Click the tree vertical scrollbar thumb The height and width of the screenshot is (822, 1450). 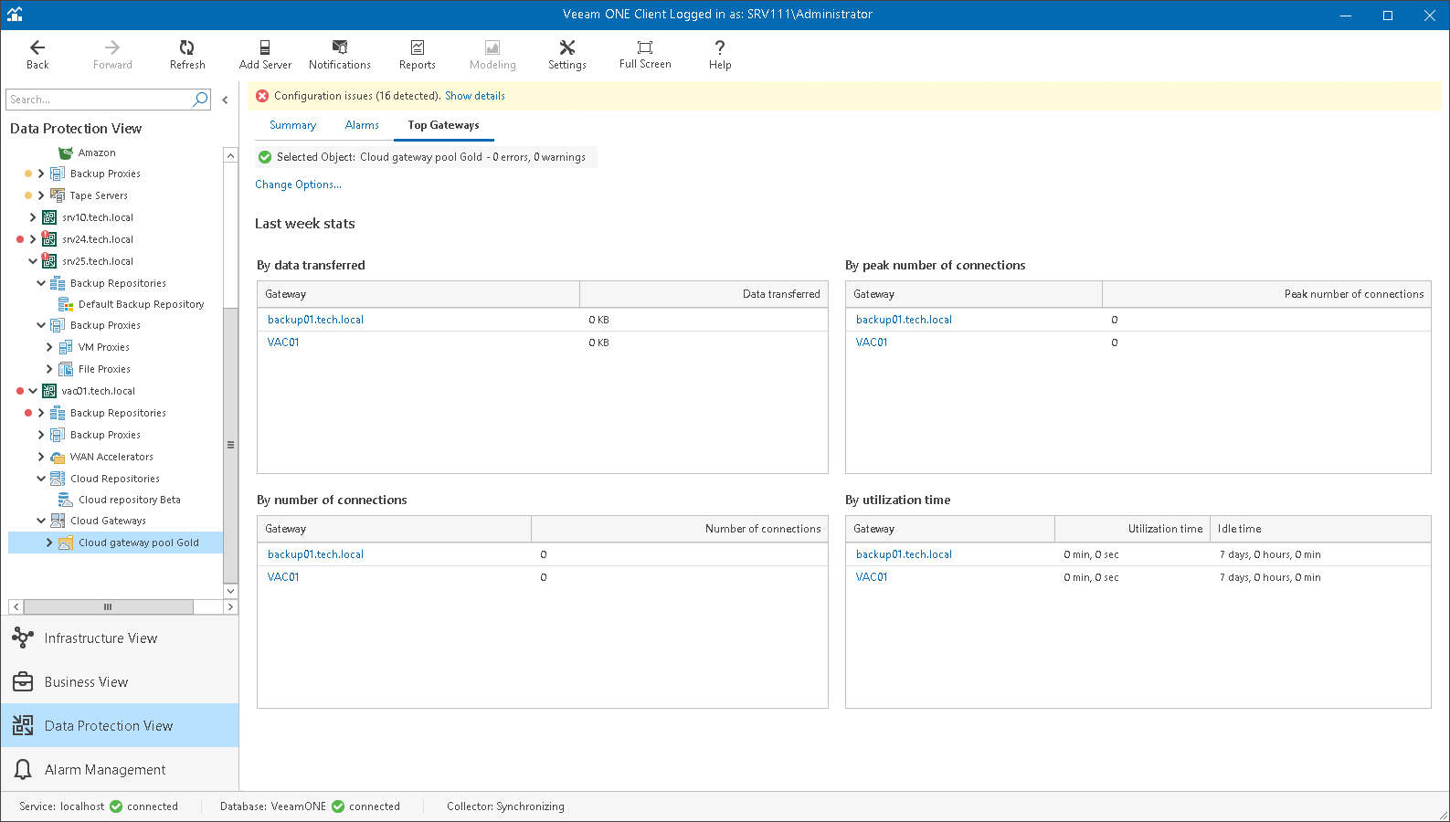pyautogui.click(x=230, y=446)
